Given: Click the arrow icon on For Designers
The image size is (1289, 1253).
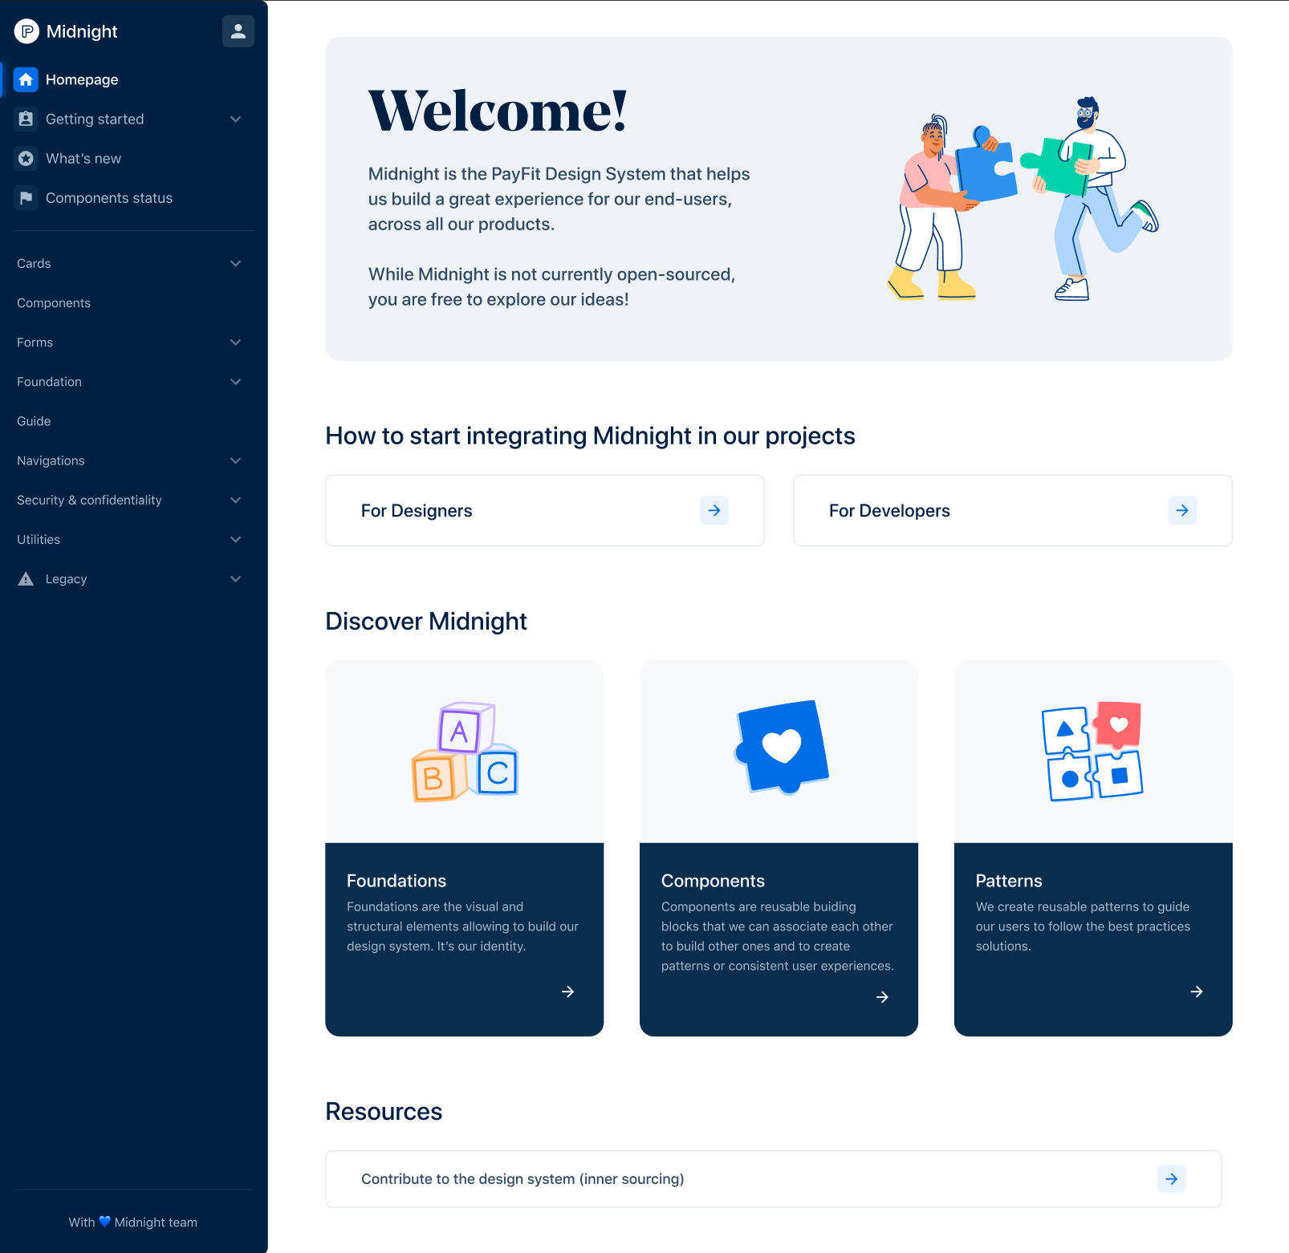Looking at the screenshot, I should coord(714,510).
